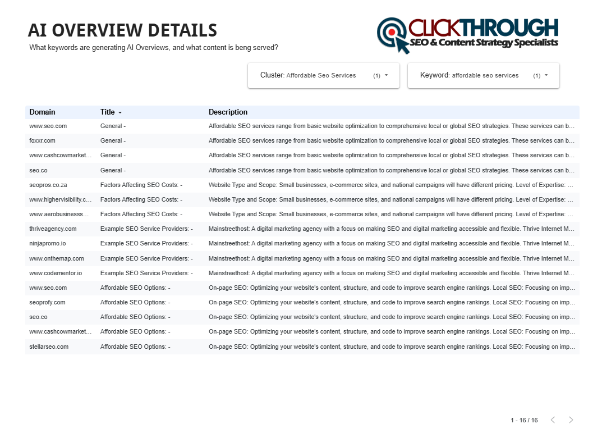Click Example SEO Service Providers in www.codementor.io row
The width and height of the screenshot is (602, 442).
(x=146, y=273)
